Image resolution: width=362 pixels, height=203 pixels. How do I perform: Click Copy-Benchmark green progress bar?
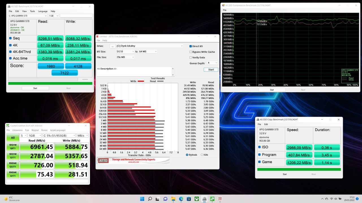[x=299, y=169]
